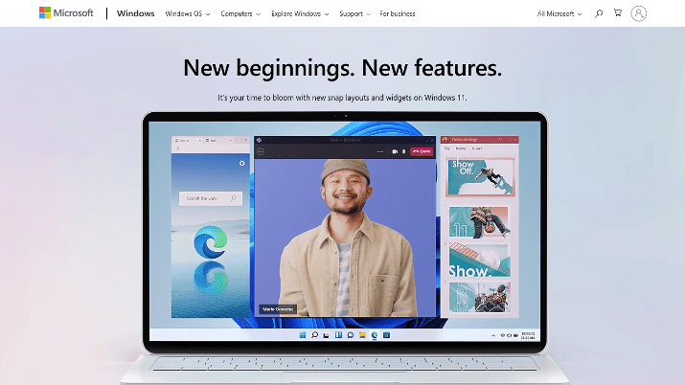
Task: Click the Teams logo in call window title bar
Action: [x=259, y=140]
